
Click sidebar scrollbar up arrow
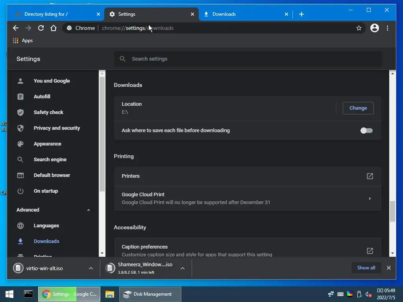click(x=102, y=74)
